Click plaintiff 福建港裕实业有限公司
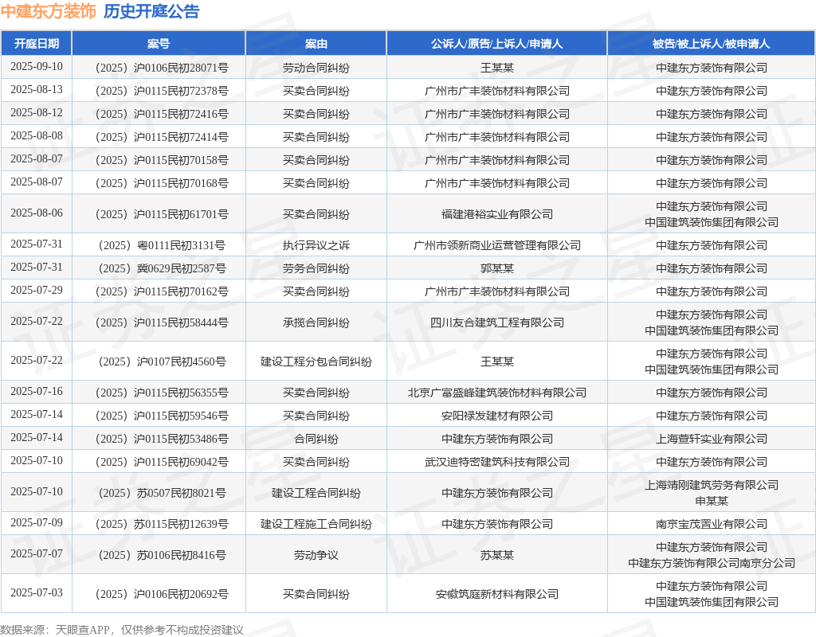Viewport: 816px width, 637px height. click(497, 214)
